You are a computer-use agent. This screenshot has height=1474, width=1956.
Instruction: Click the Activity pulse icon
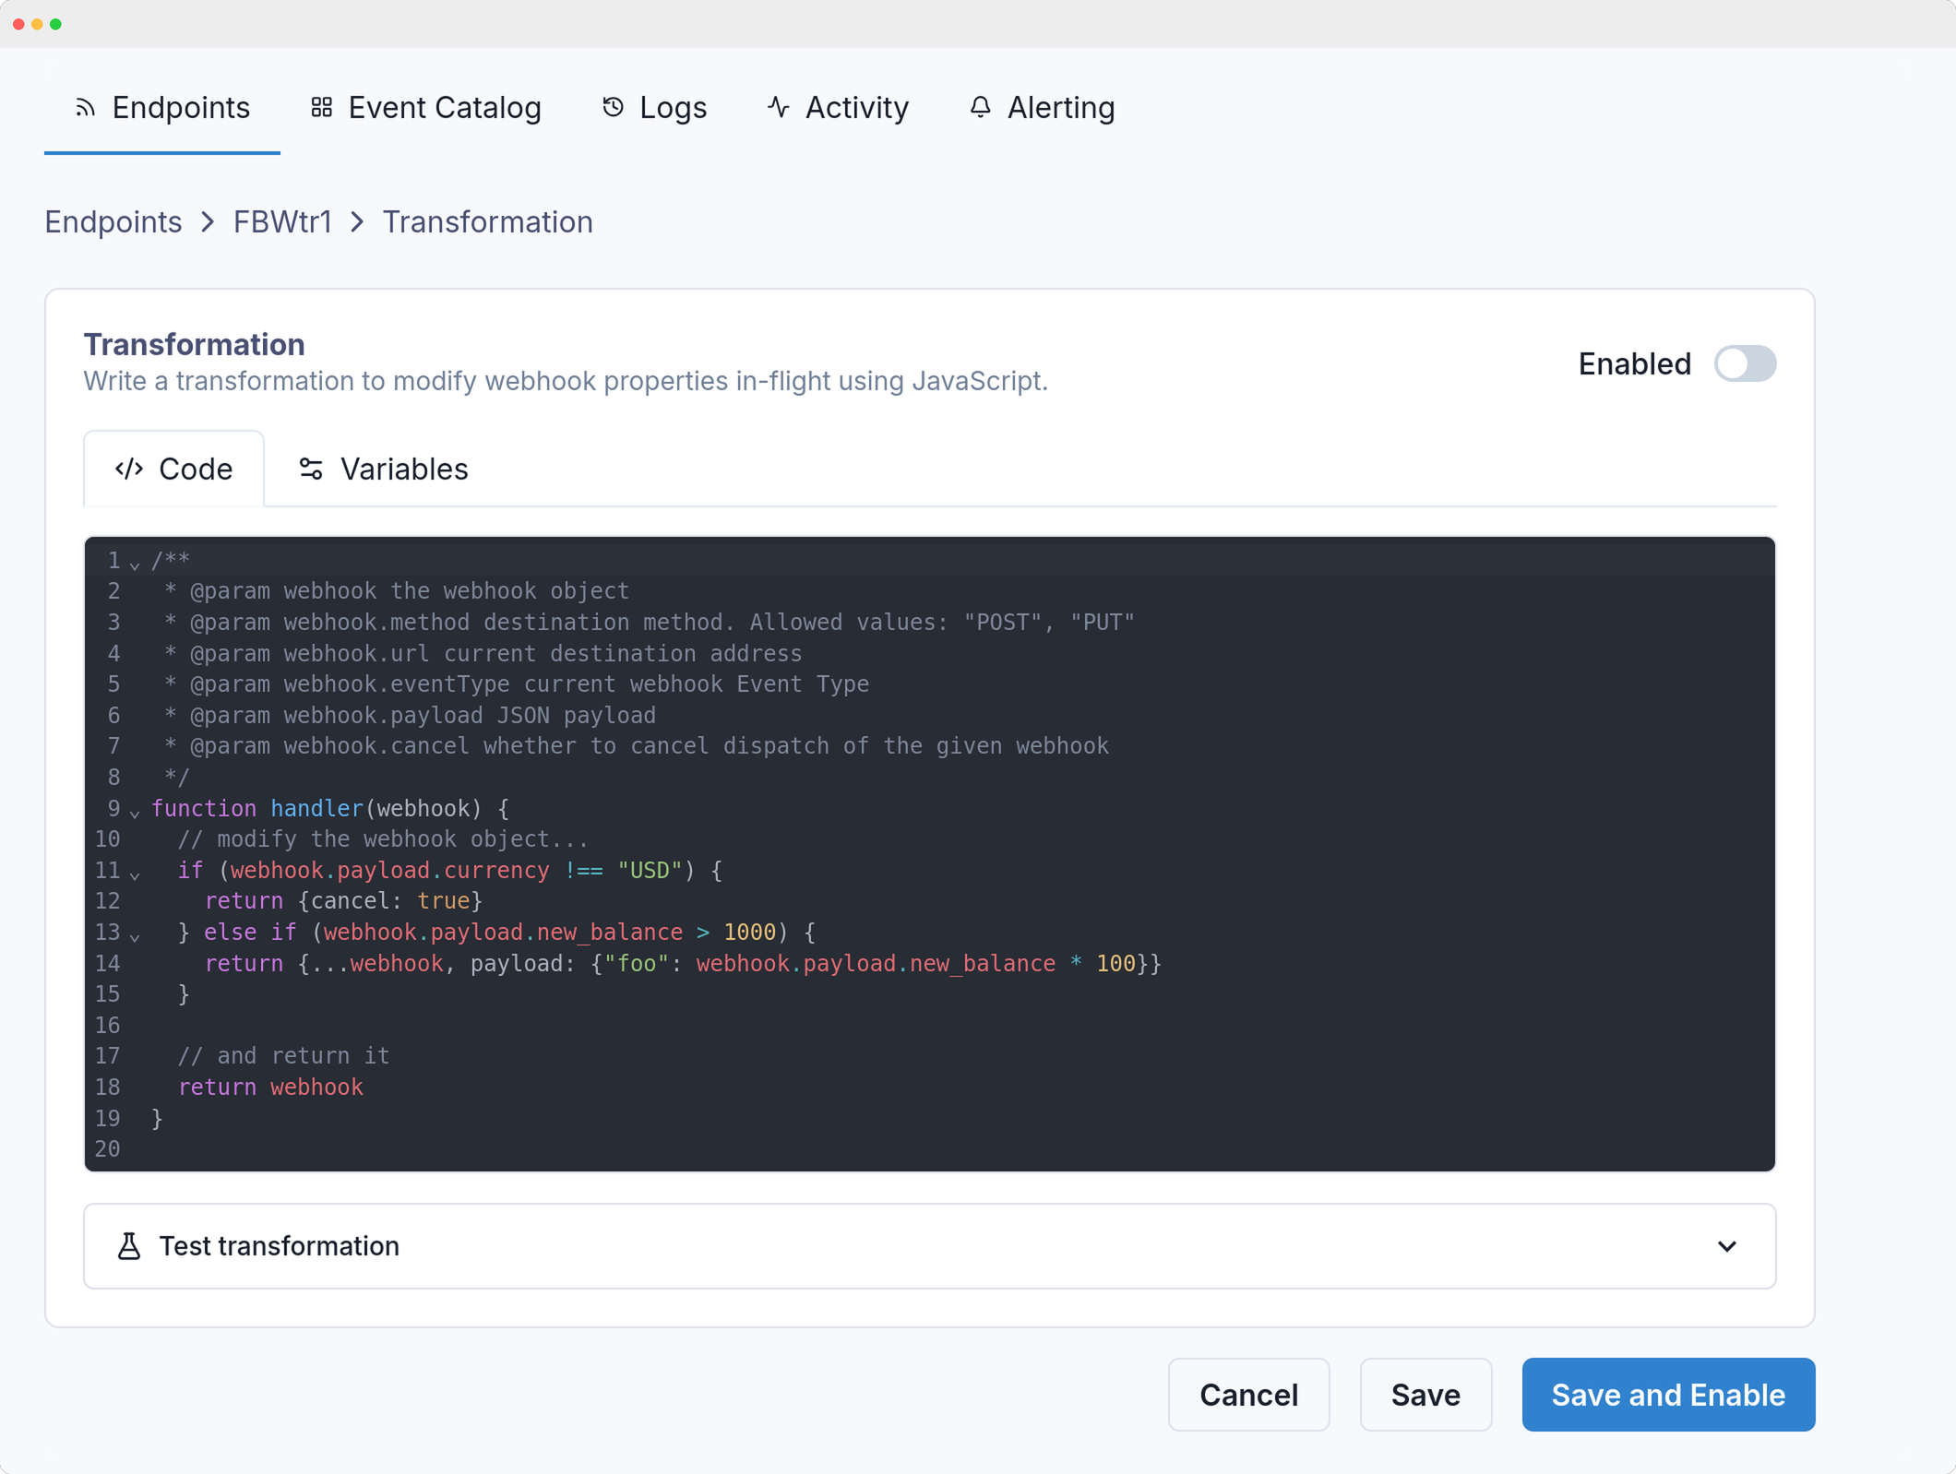click(x=779, y=108)
